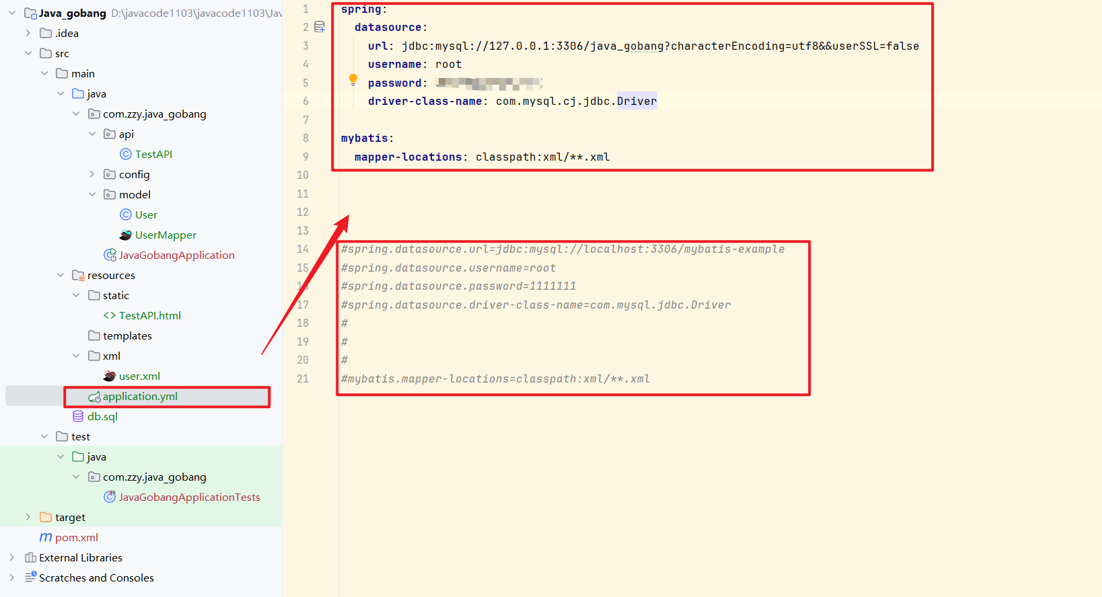Expand External Libraries node
The height and width of the screenshot is (597, 1102).
[x=12, y=557]
